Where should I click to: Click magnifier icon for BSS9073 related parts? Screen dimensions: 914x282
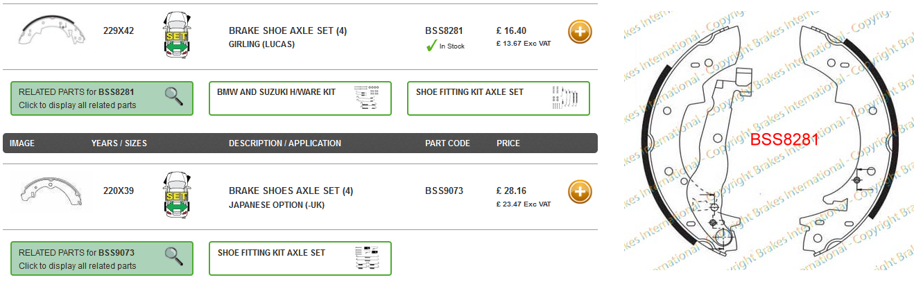click(x=174, y=256)
